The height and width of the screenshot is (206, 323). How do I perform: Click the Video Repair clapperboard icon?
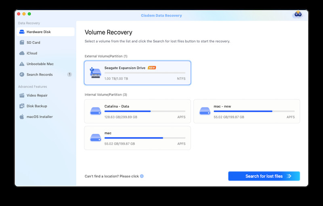[x=22, y=95]
